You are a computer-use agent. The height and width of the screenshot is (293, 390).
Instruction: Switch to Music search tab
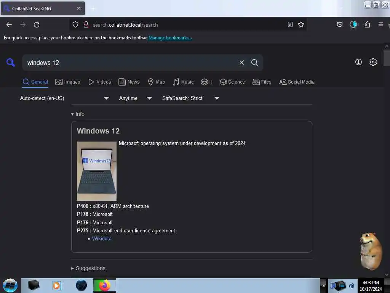[183, 82]
